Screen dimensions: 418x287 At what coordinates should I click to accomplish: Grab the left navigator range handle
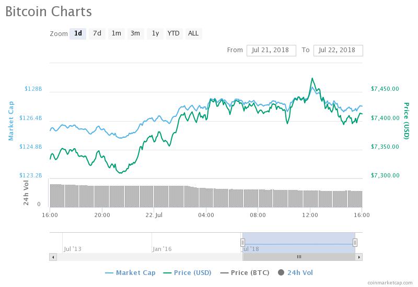242,243
